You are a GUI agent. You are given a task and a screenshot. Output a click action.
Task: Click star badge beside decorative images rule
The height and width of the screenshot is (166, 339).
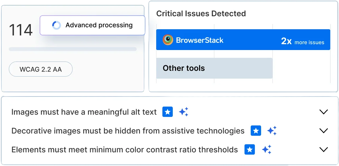point(256,131)
